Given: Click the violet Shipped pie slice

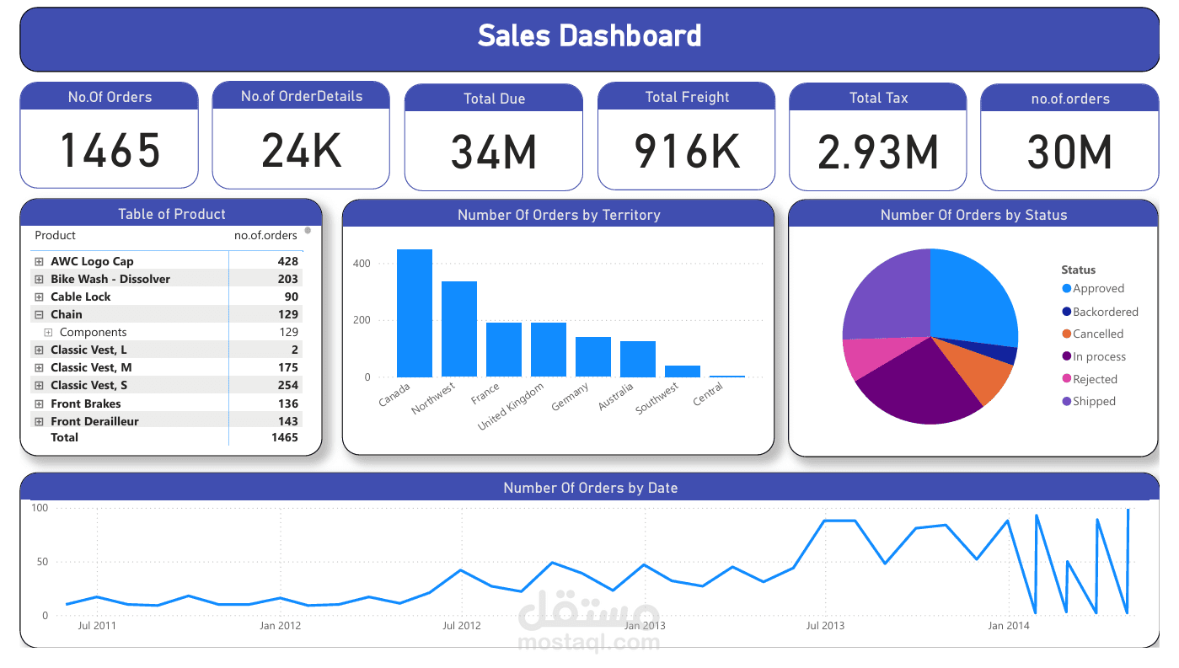Looking at the screenshot, I should (x=889, y=295).
